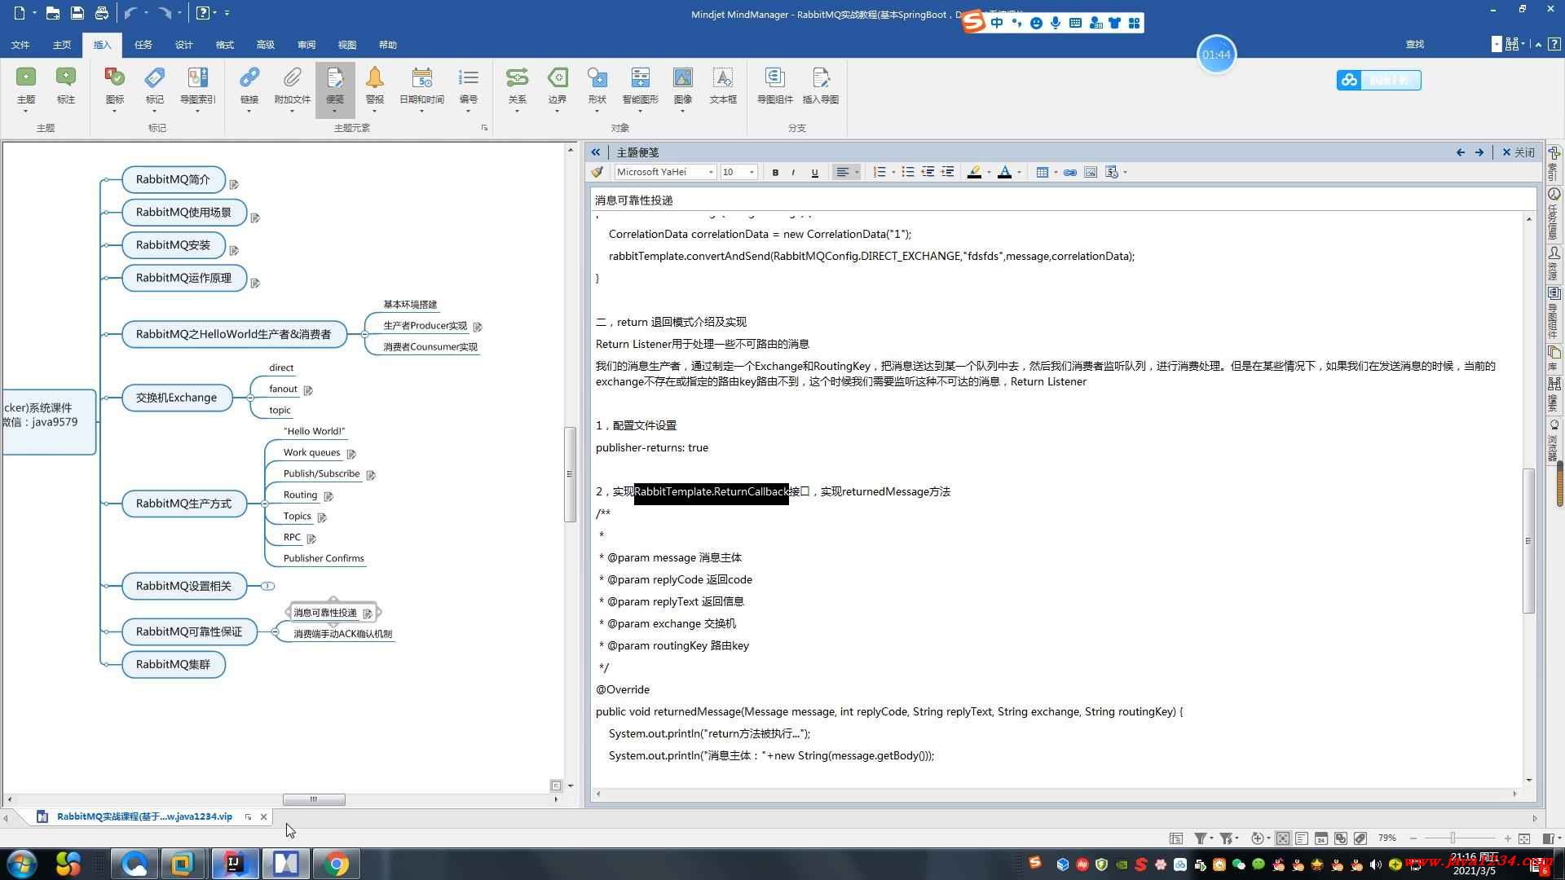The height and width of the screenshot is (880, 1565).
Task: Open the font color dropdown arrow
Action: click(1019, 172)
